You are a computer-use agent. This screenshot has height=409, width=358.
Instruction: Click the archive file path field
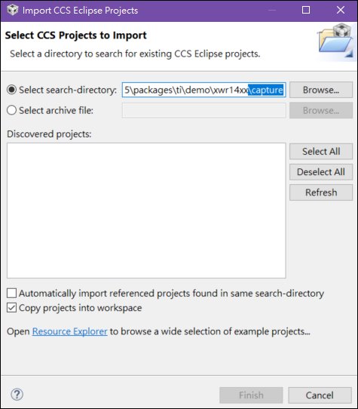(x=204, y=110)
